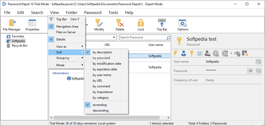Open the File menu
This screenshot has width=265, height=126.
click(x=7, y=12)
